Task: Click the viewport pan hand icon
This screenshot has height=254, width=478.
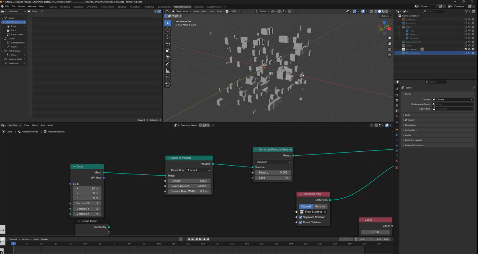Action: [389, 44]
